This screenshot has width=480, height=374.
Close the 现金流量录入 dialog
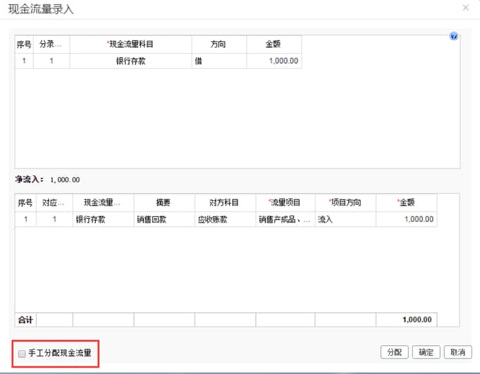(466, 8)
